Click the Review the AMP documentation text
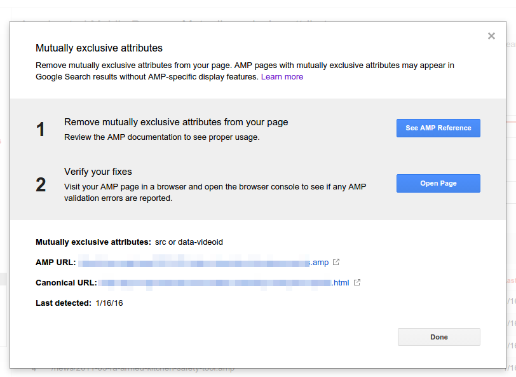Screen dimensions: 516x377 (161, 137)
